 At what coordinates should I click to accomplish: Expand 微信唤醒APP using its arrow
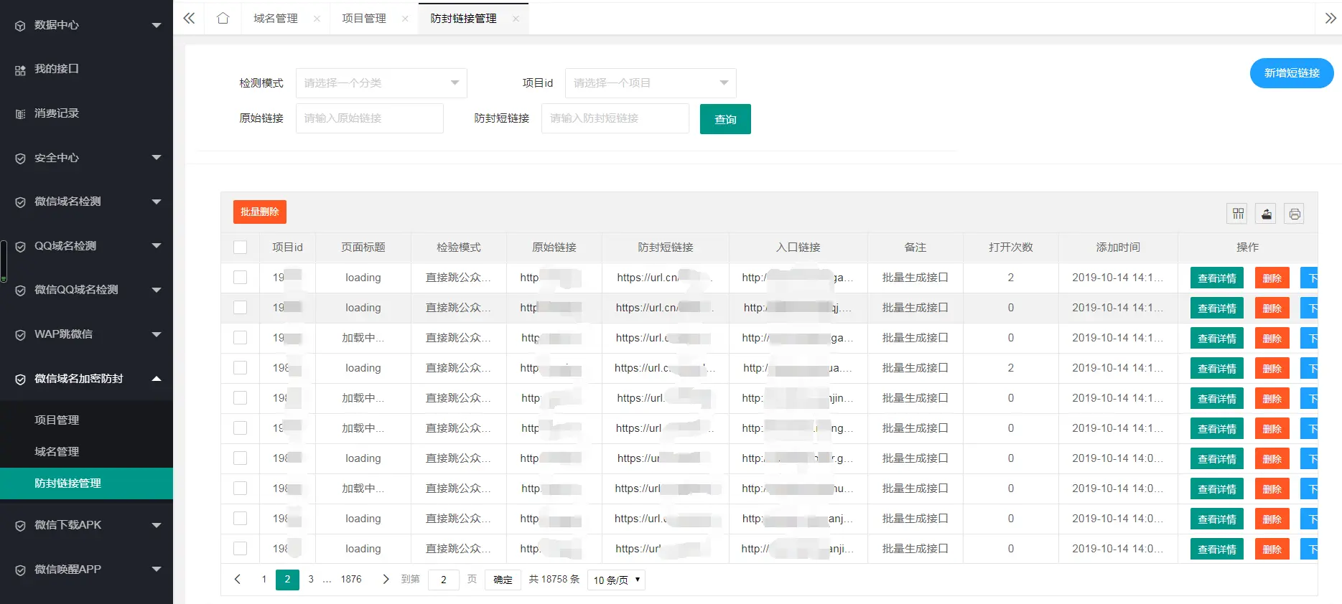pyautogui.click(x=157, y=570)
